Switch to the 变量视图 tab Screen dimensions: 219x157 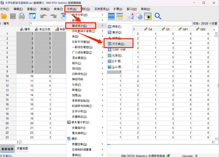coord(22,149)
